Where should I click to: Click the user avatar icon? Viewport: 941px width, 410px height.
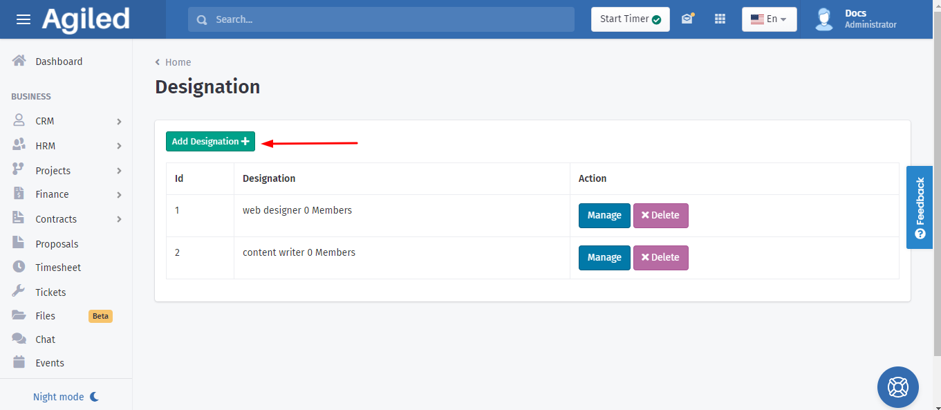tap(823, 19)
